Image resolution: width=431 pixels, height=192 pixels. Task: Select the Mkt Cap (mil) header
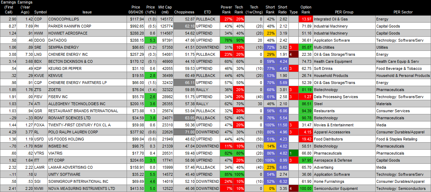165,10
